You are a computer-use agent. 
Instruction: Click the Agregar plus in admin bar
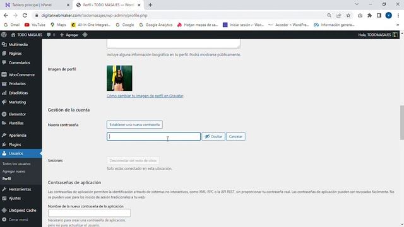tap(69, 35)
